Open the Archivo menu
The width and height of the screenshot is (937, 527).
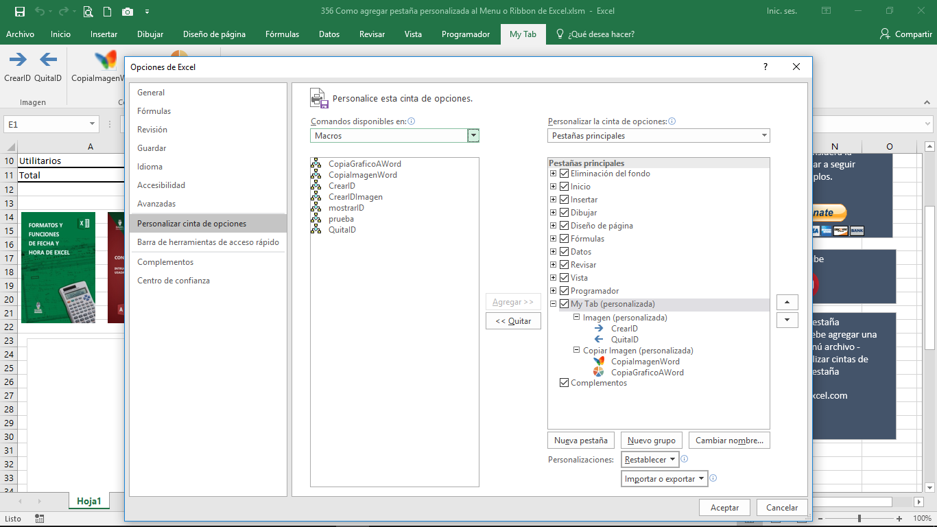(20, 34)
